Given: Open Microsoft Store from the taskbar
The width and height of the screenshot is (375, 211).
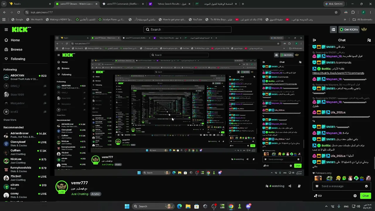Looking at the screenshot, I should coord(197,206).
